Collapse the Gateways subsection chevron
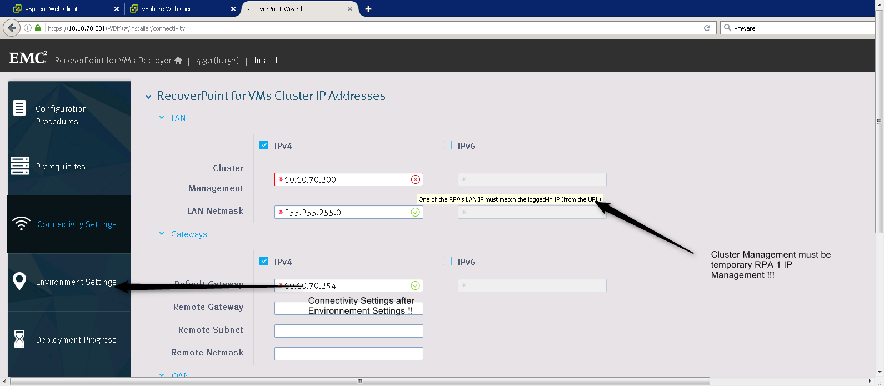The width and height of the screenshot is (884, 386). point(162,234)
